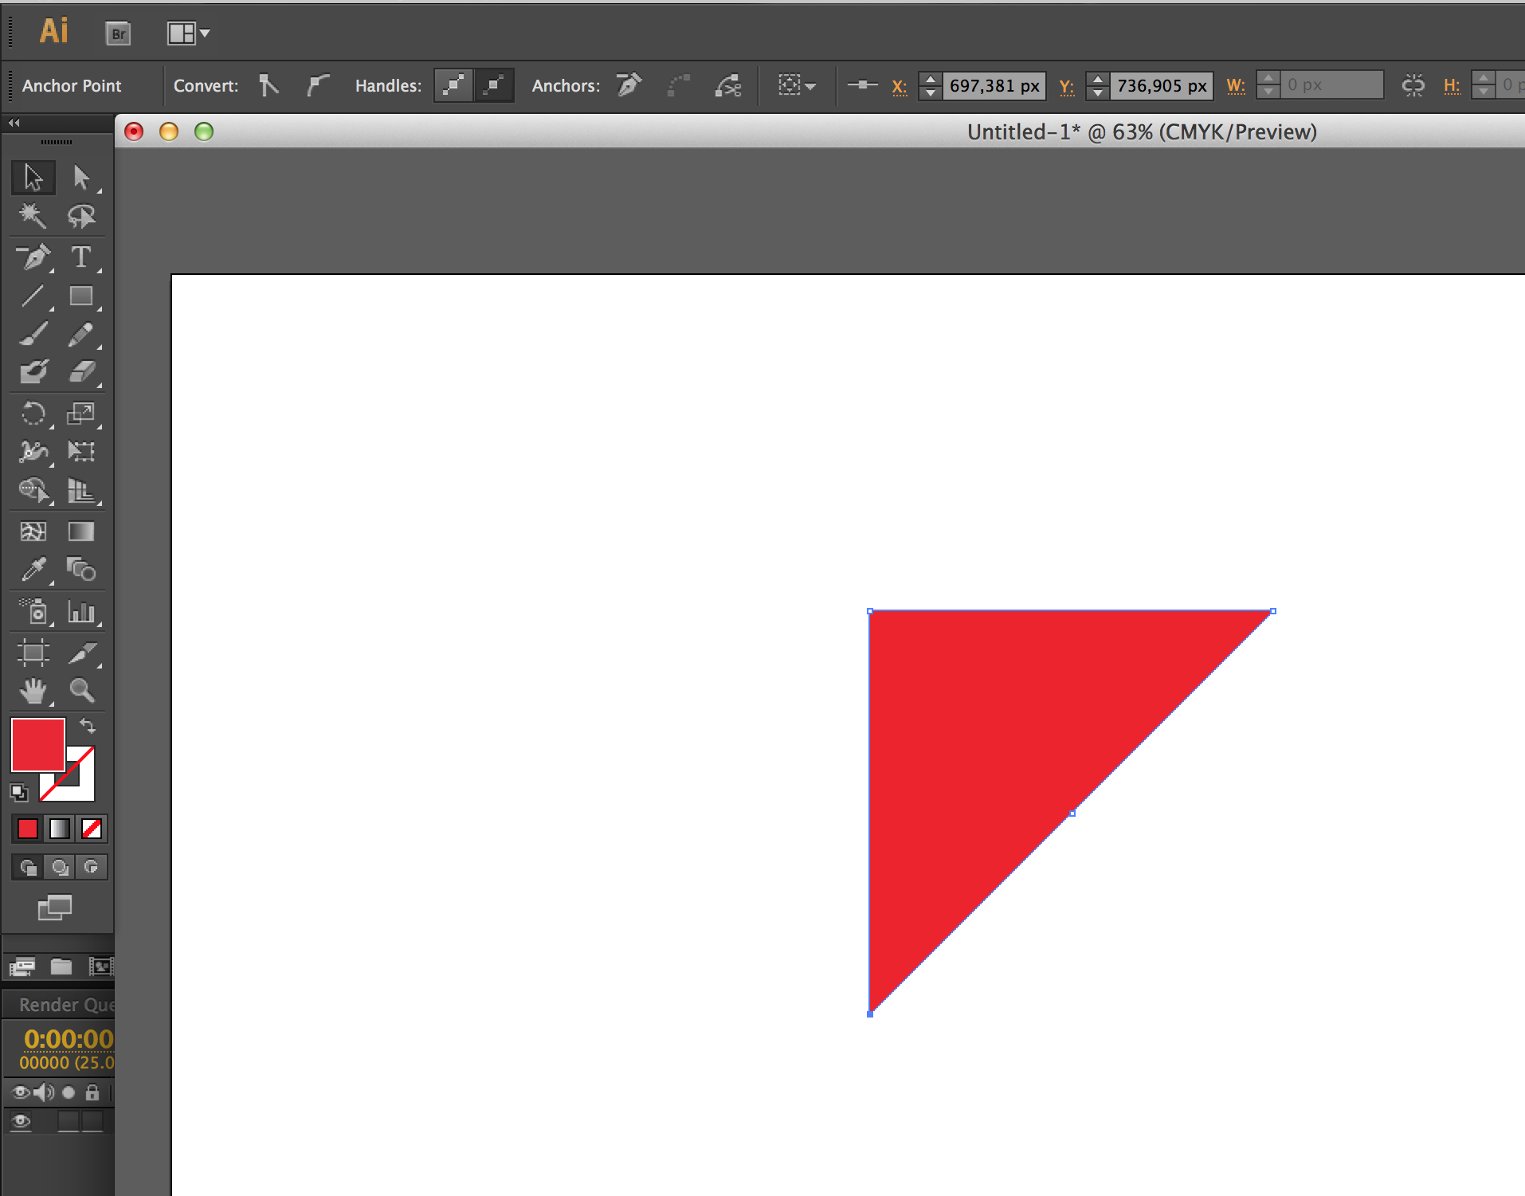Image resolution: width=1525 pixels, height=1196 pixels.
Task: Select the Symbol Sprayer tool
Action: click(33, 612)
